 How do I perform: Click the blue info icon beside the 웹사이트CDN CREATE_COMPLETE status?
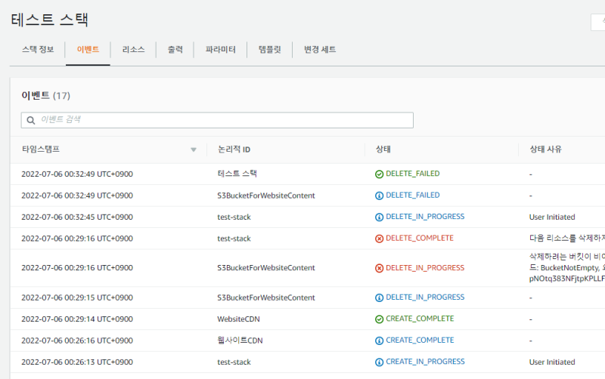coord(379,340)
